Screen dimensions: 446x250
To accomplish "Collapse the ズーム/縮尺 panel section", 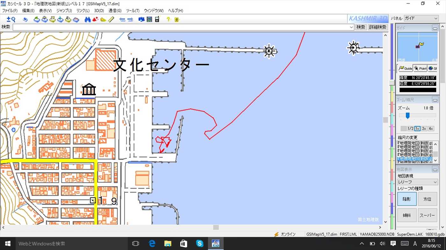I will pos(435,100).
